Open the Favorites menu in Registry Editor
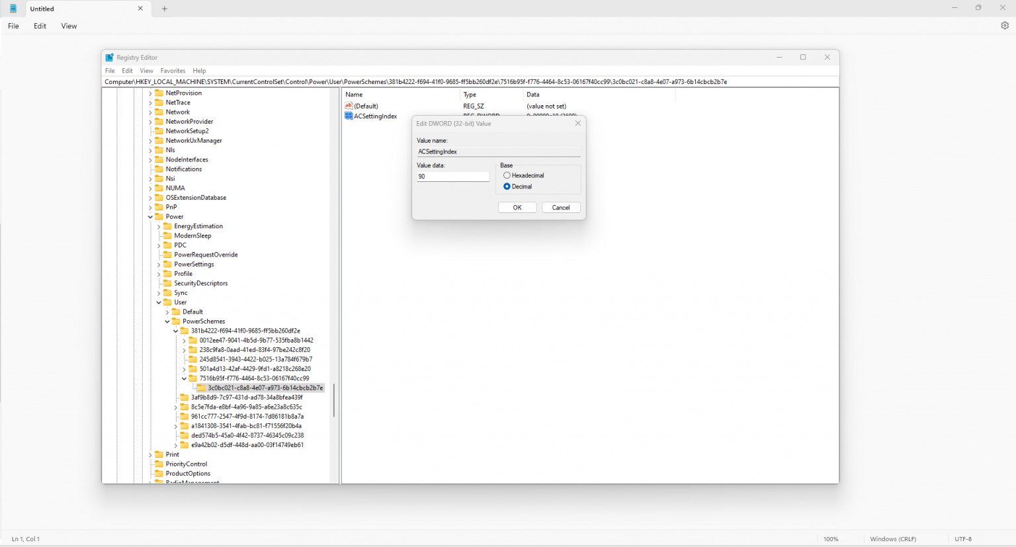Image resolution: width=1016 pixels, height=547 pixels. pos(173,71)
